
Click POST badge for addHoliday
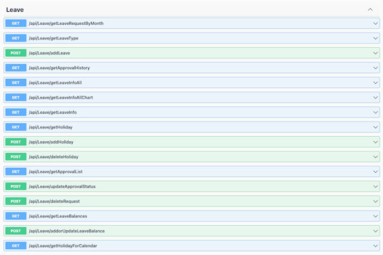click(x=16, y=142)
